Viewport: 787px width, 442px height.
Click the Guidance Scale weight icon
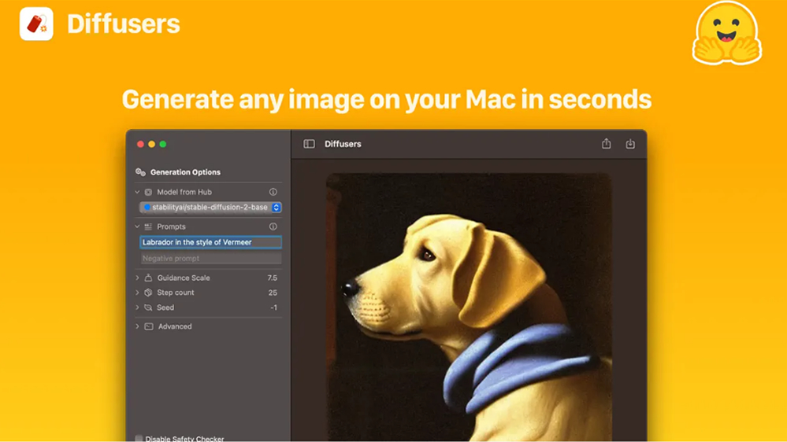[149, 278]
